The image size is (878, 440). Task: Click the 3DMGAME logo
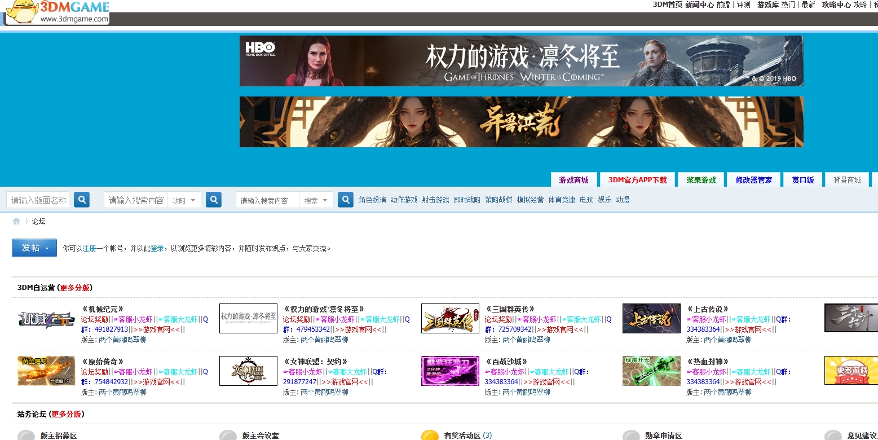[x=57, y=12]
